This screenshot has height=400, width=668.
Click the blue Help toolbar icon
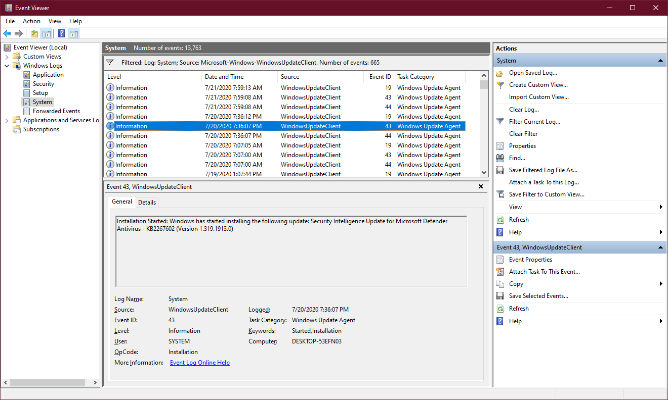click(61, 34)
